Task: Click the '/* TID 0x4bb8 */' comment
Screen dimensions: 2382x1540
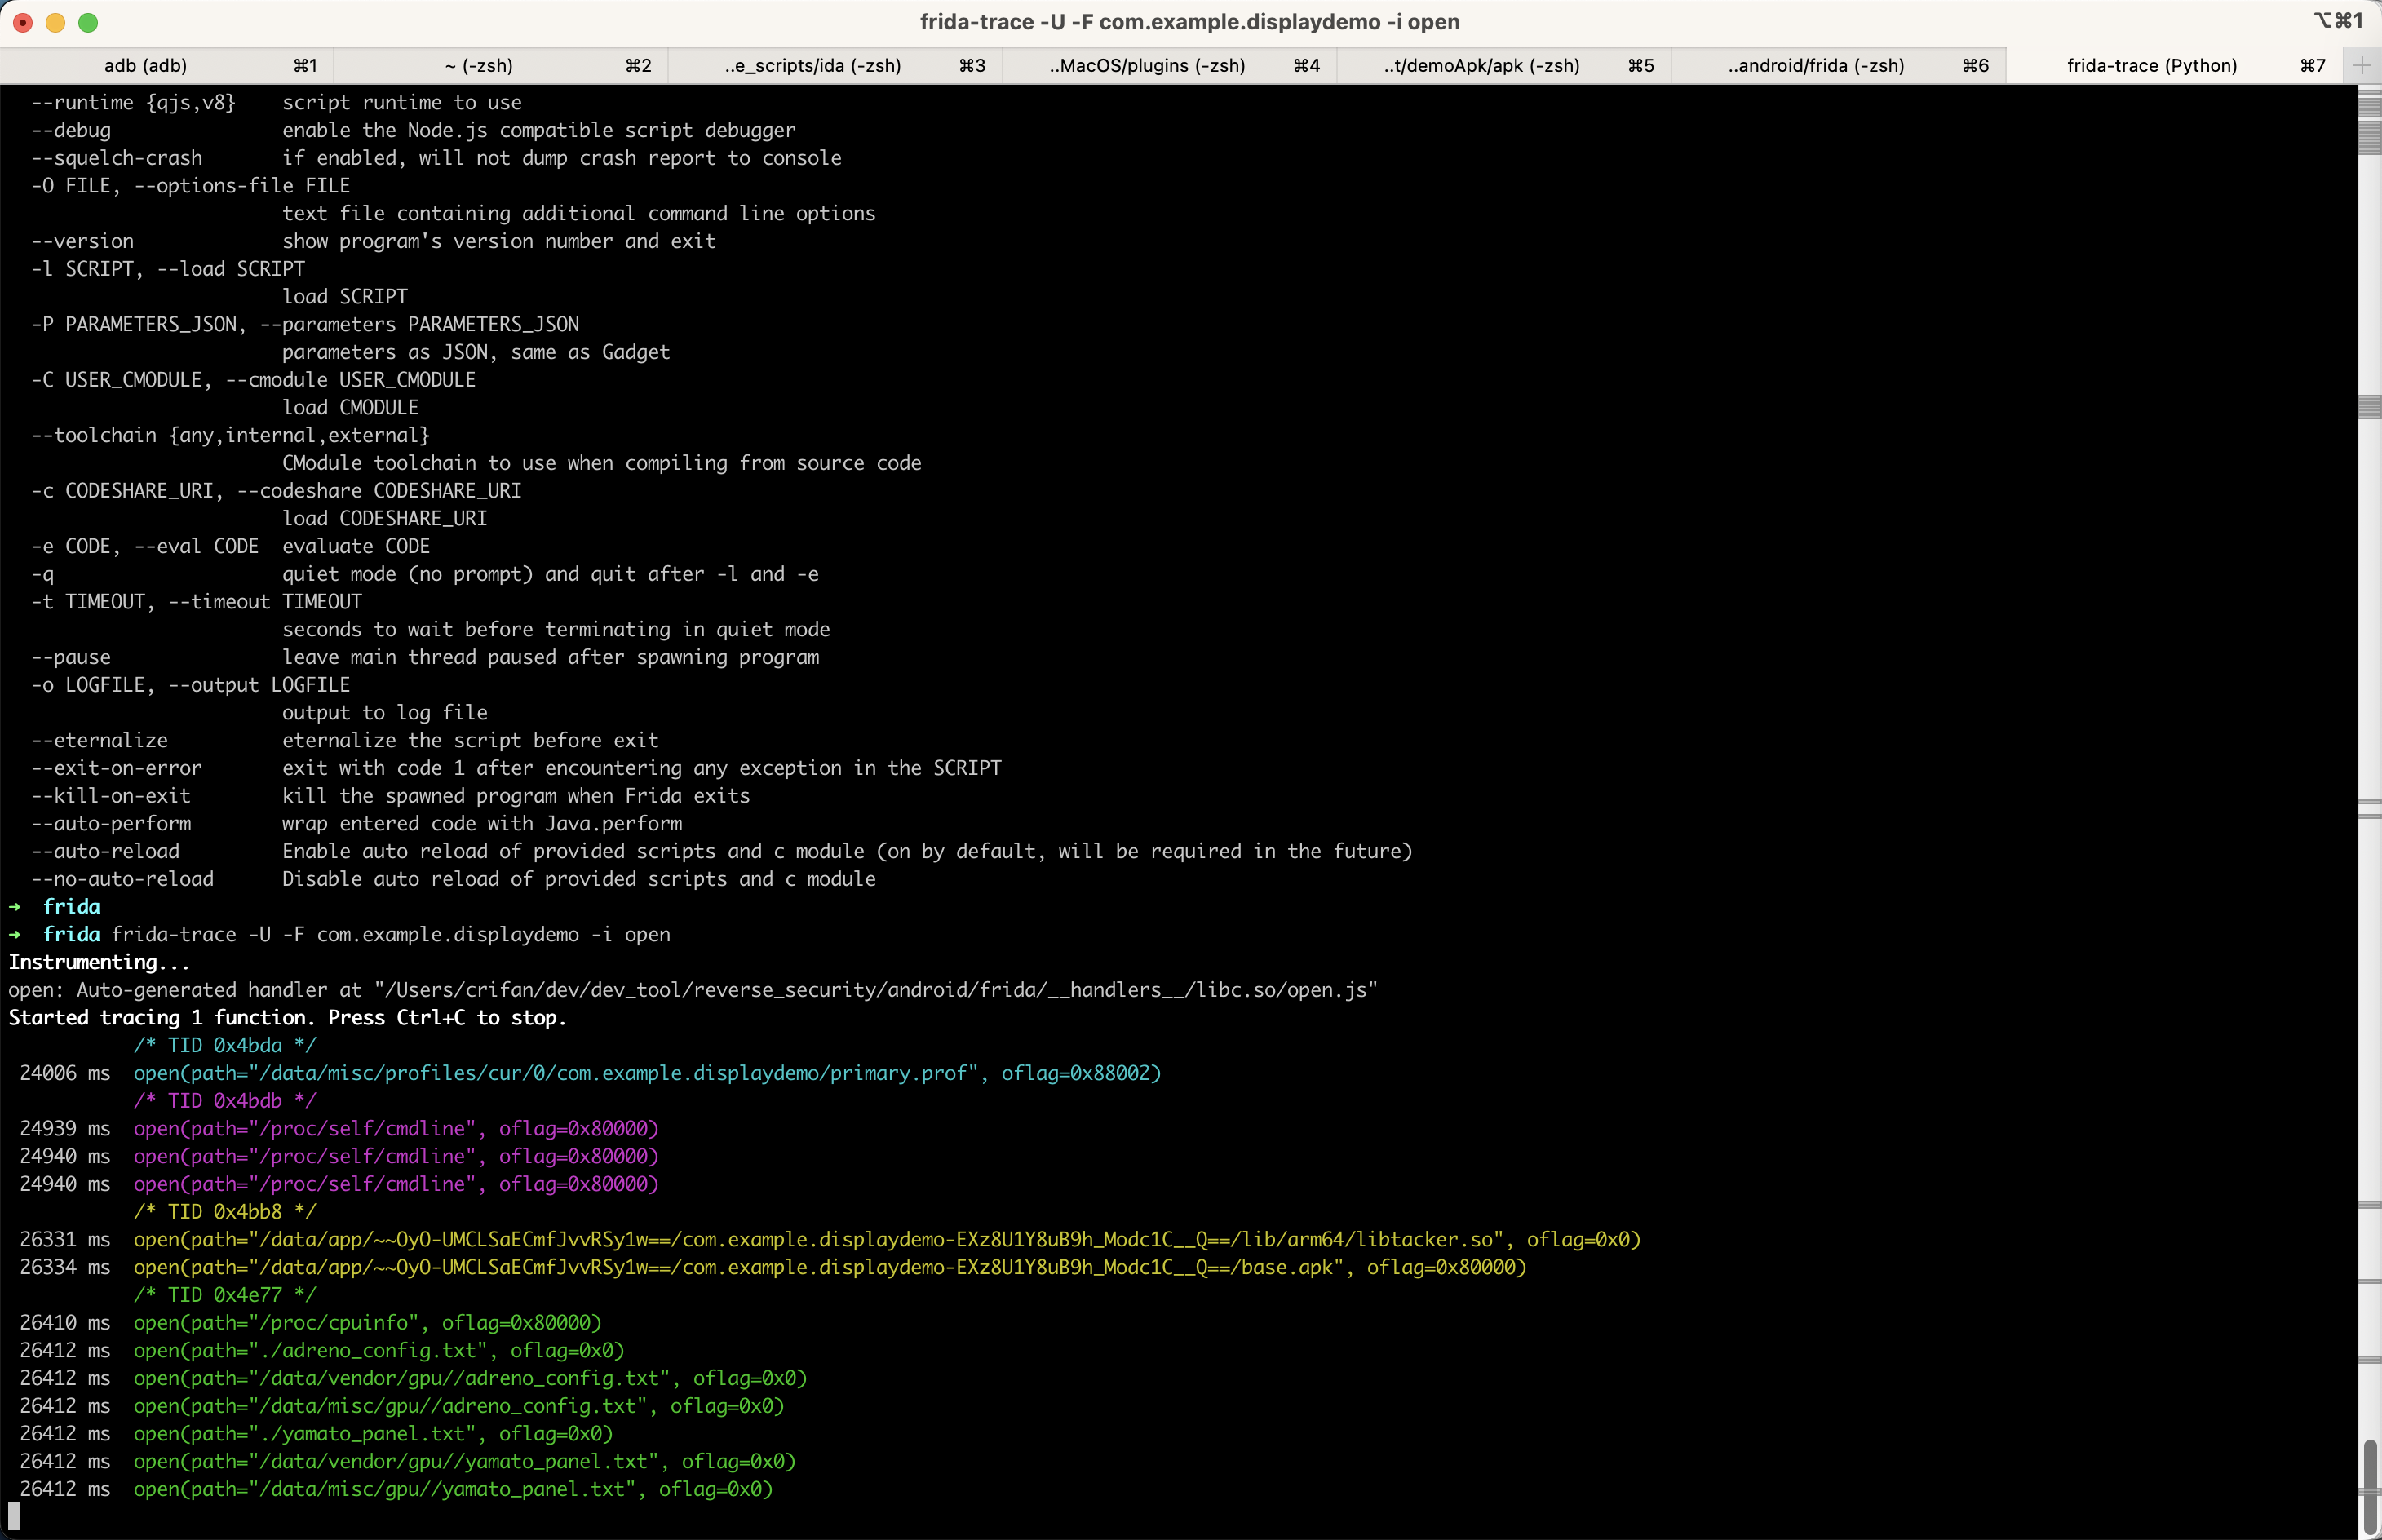Action: click(225, 1211)
